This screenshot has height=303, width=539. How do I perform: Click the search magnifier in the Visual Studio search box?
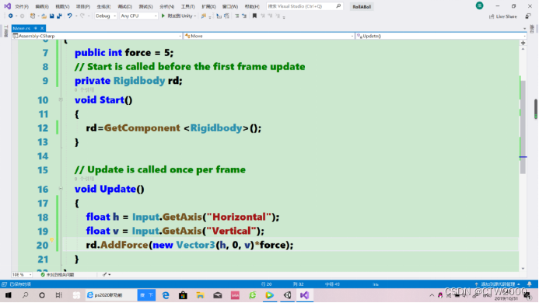point(338,6)
